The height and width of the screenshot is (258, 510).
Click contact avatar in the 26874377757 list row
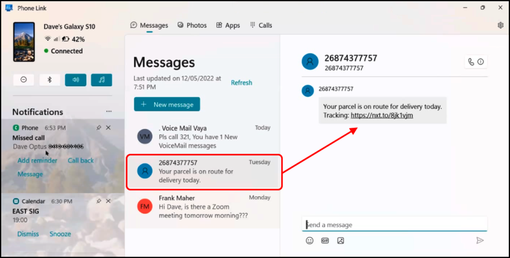145,171
